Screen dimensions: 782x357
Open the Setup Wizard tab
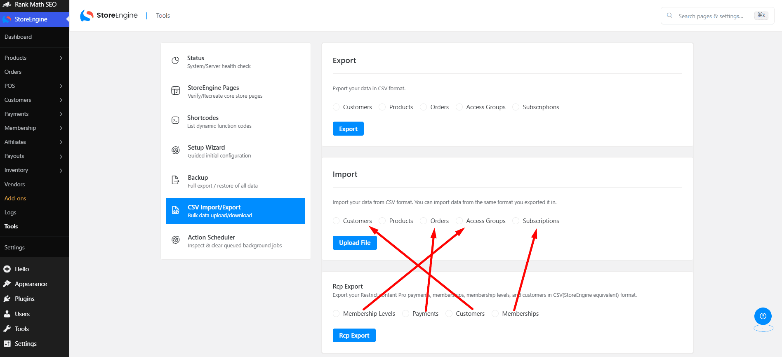tap(236, 151)
